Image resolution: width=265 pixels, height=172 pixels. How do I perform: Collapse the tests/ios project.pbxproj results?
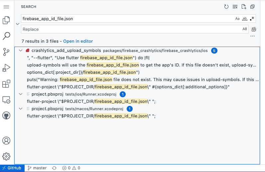click(x=21, y=94)
